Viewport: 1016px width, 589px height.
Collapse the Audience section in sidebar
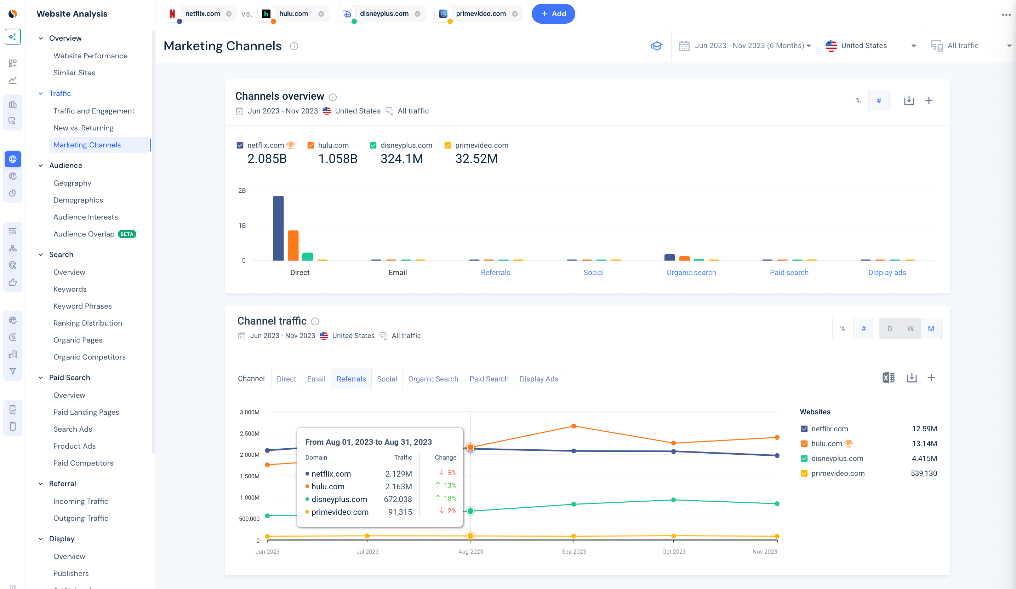click(41, 165)
